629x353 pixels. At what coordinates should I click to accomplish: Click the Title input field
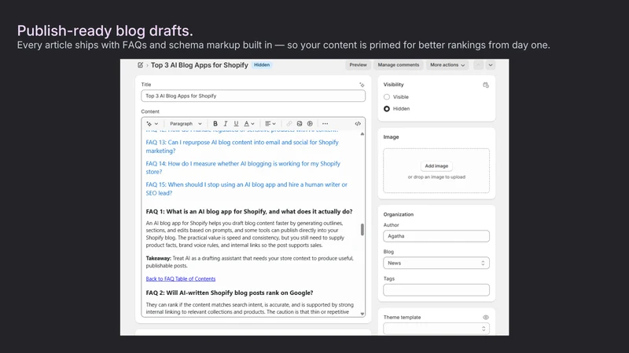click(x=253, y=96)
